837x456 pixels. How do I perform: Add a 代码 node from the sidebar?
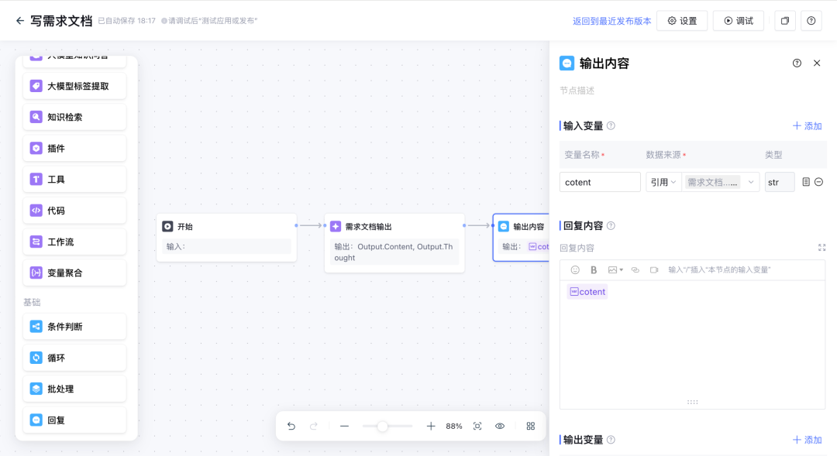pyautogui.click(x=74, y=210)
